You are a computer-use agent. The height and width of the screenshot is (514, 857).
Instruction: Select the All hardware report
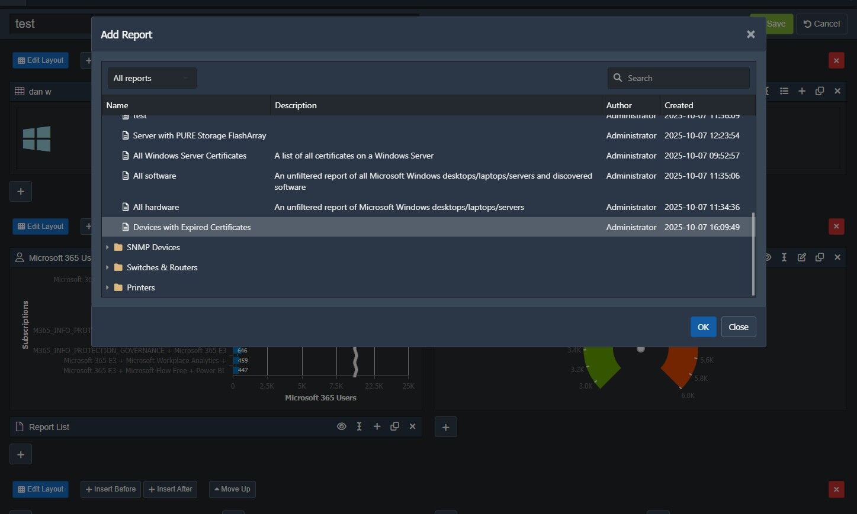pyautogui.click(x=156, y=207)
